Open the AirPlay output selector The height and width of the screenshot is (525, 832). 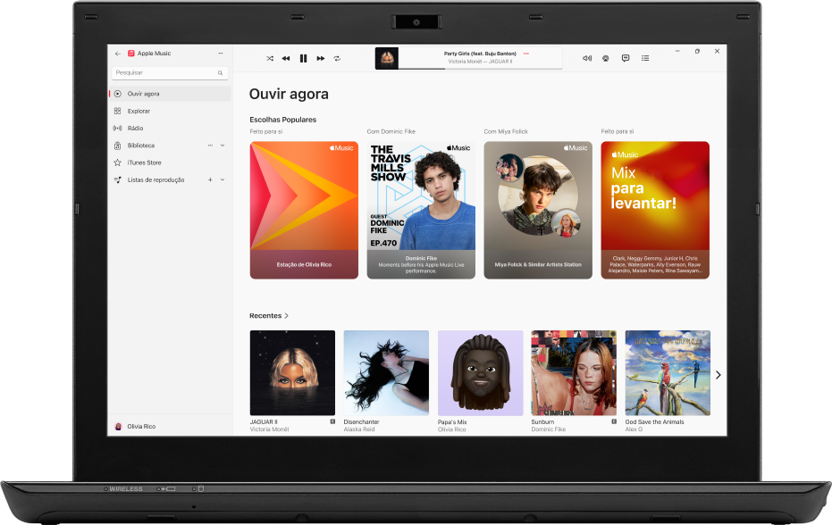[x=605, y=58]
